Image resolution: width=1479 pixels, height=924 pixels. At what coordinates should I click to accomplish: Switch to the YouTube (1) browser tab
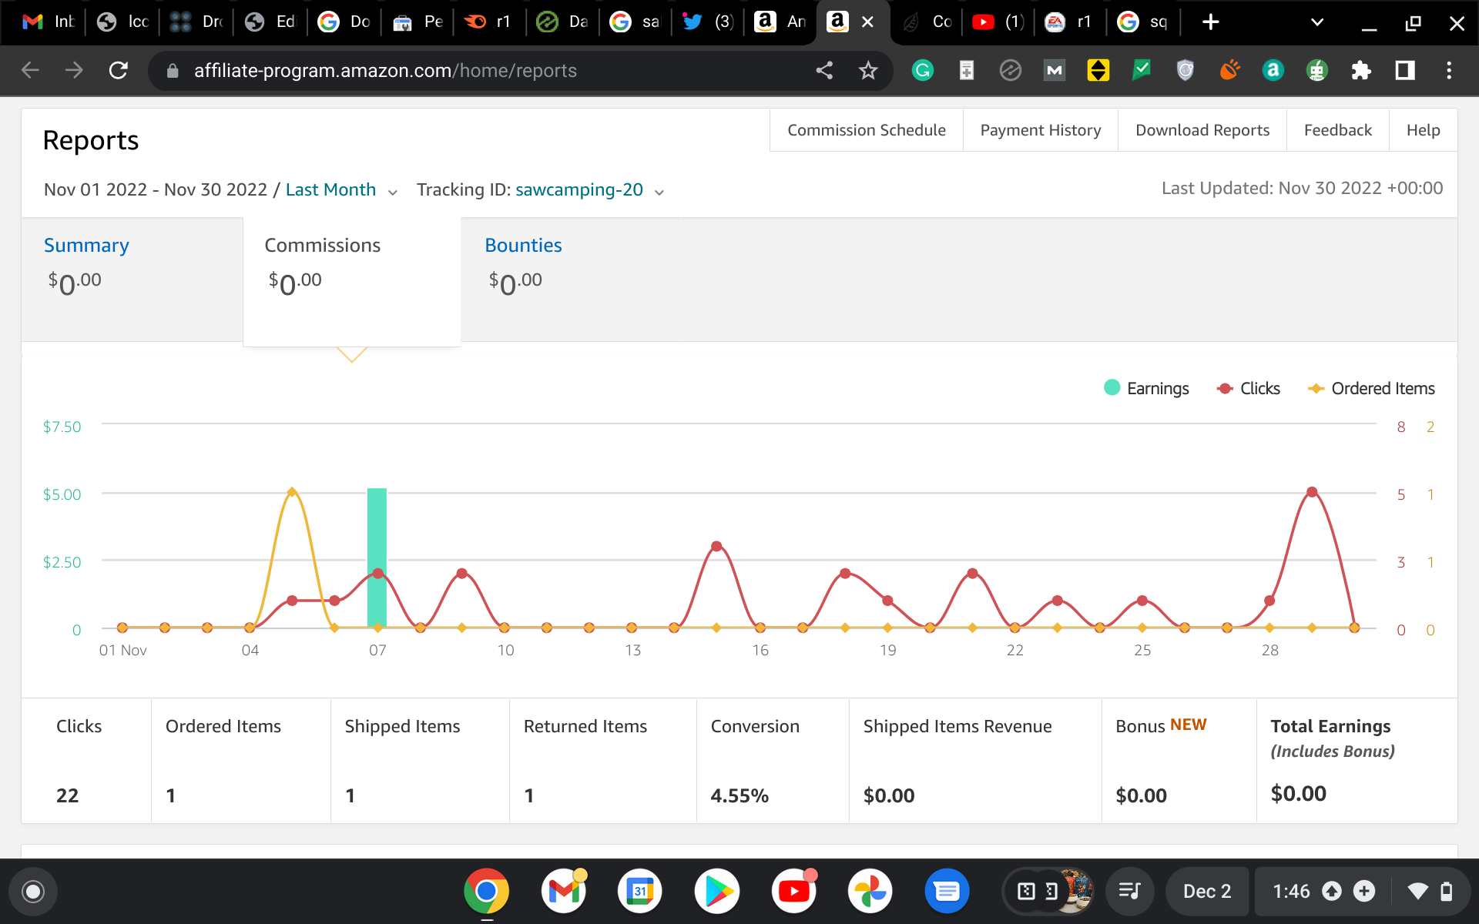[x=998, y=22]
